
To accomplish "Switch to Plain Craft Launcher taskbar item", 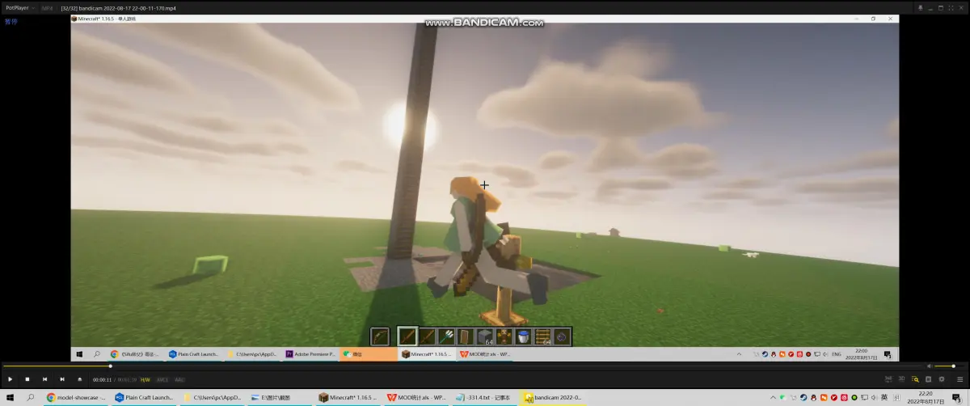I will 144,397.
